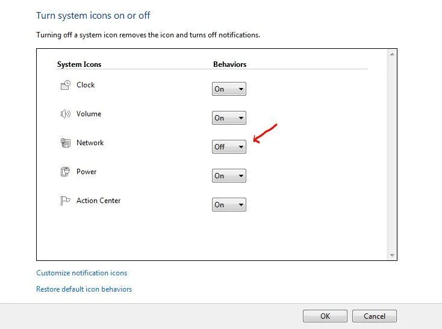This screenshot has height=329, width=442.
Task: Open the Action Center behavior dropdown
Action: [x=229, y=204]
